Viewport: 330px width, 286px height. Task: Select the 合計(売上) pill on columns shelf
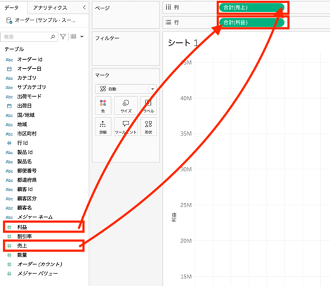pyautogui.click(x=251, y=8)
